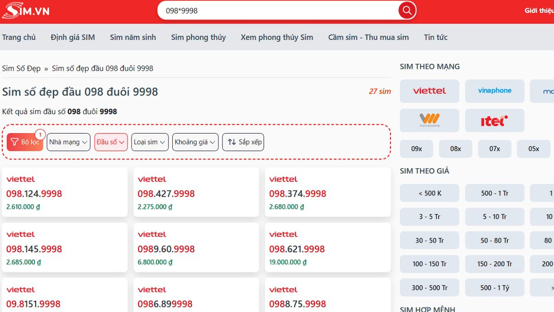Click Viettel logo in 098.124.9998 card

[x=21, y=179]
